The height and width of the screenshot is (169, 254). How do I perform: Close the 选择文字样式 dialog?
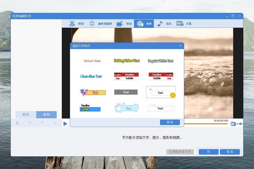point(180,46)
